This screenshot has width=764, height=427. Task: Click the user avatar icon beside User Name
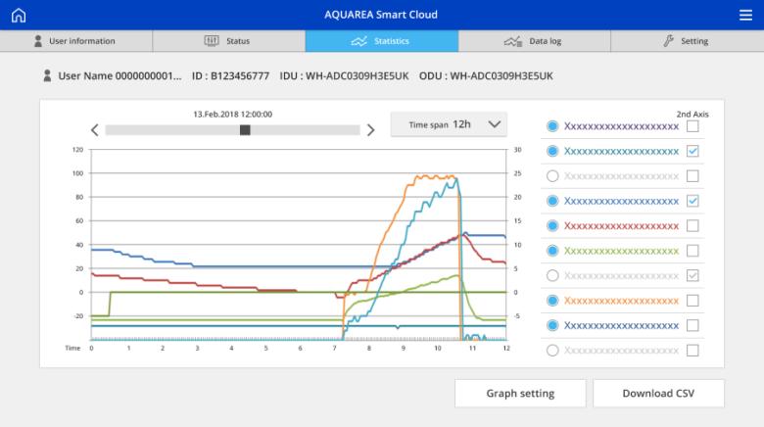(47, 75)
